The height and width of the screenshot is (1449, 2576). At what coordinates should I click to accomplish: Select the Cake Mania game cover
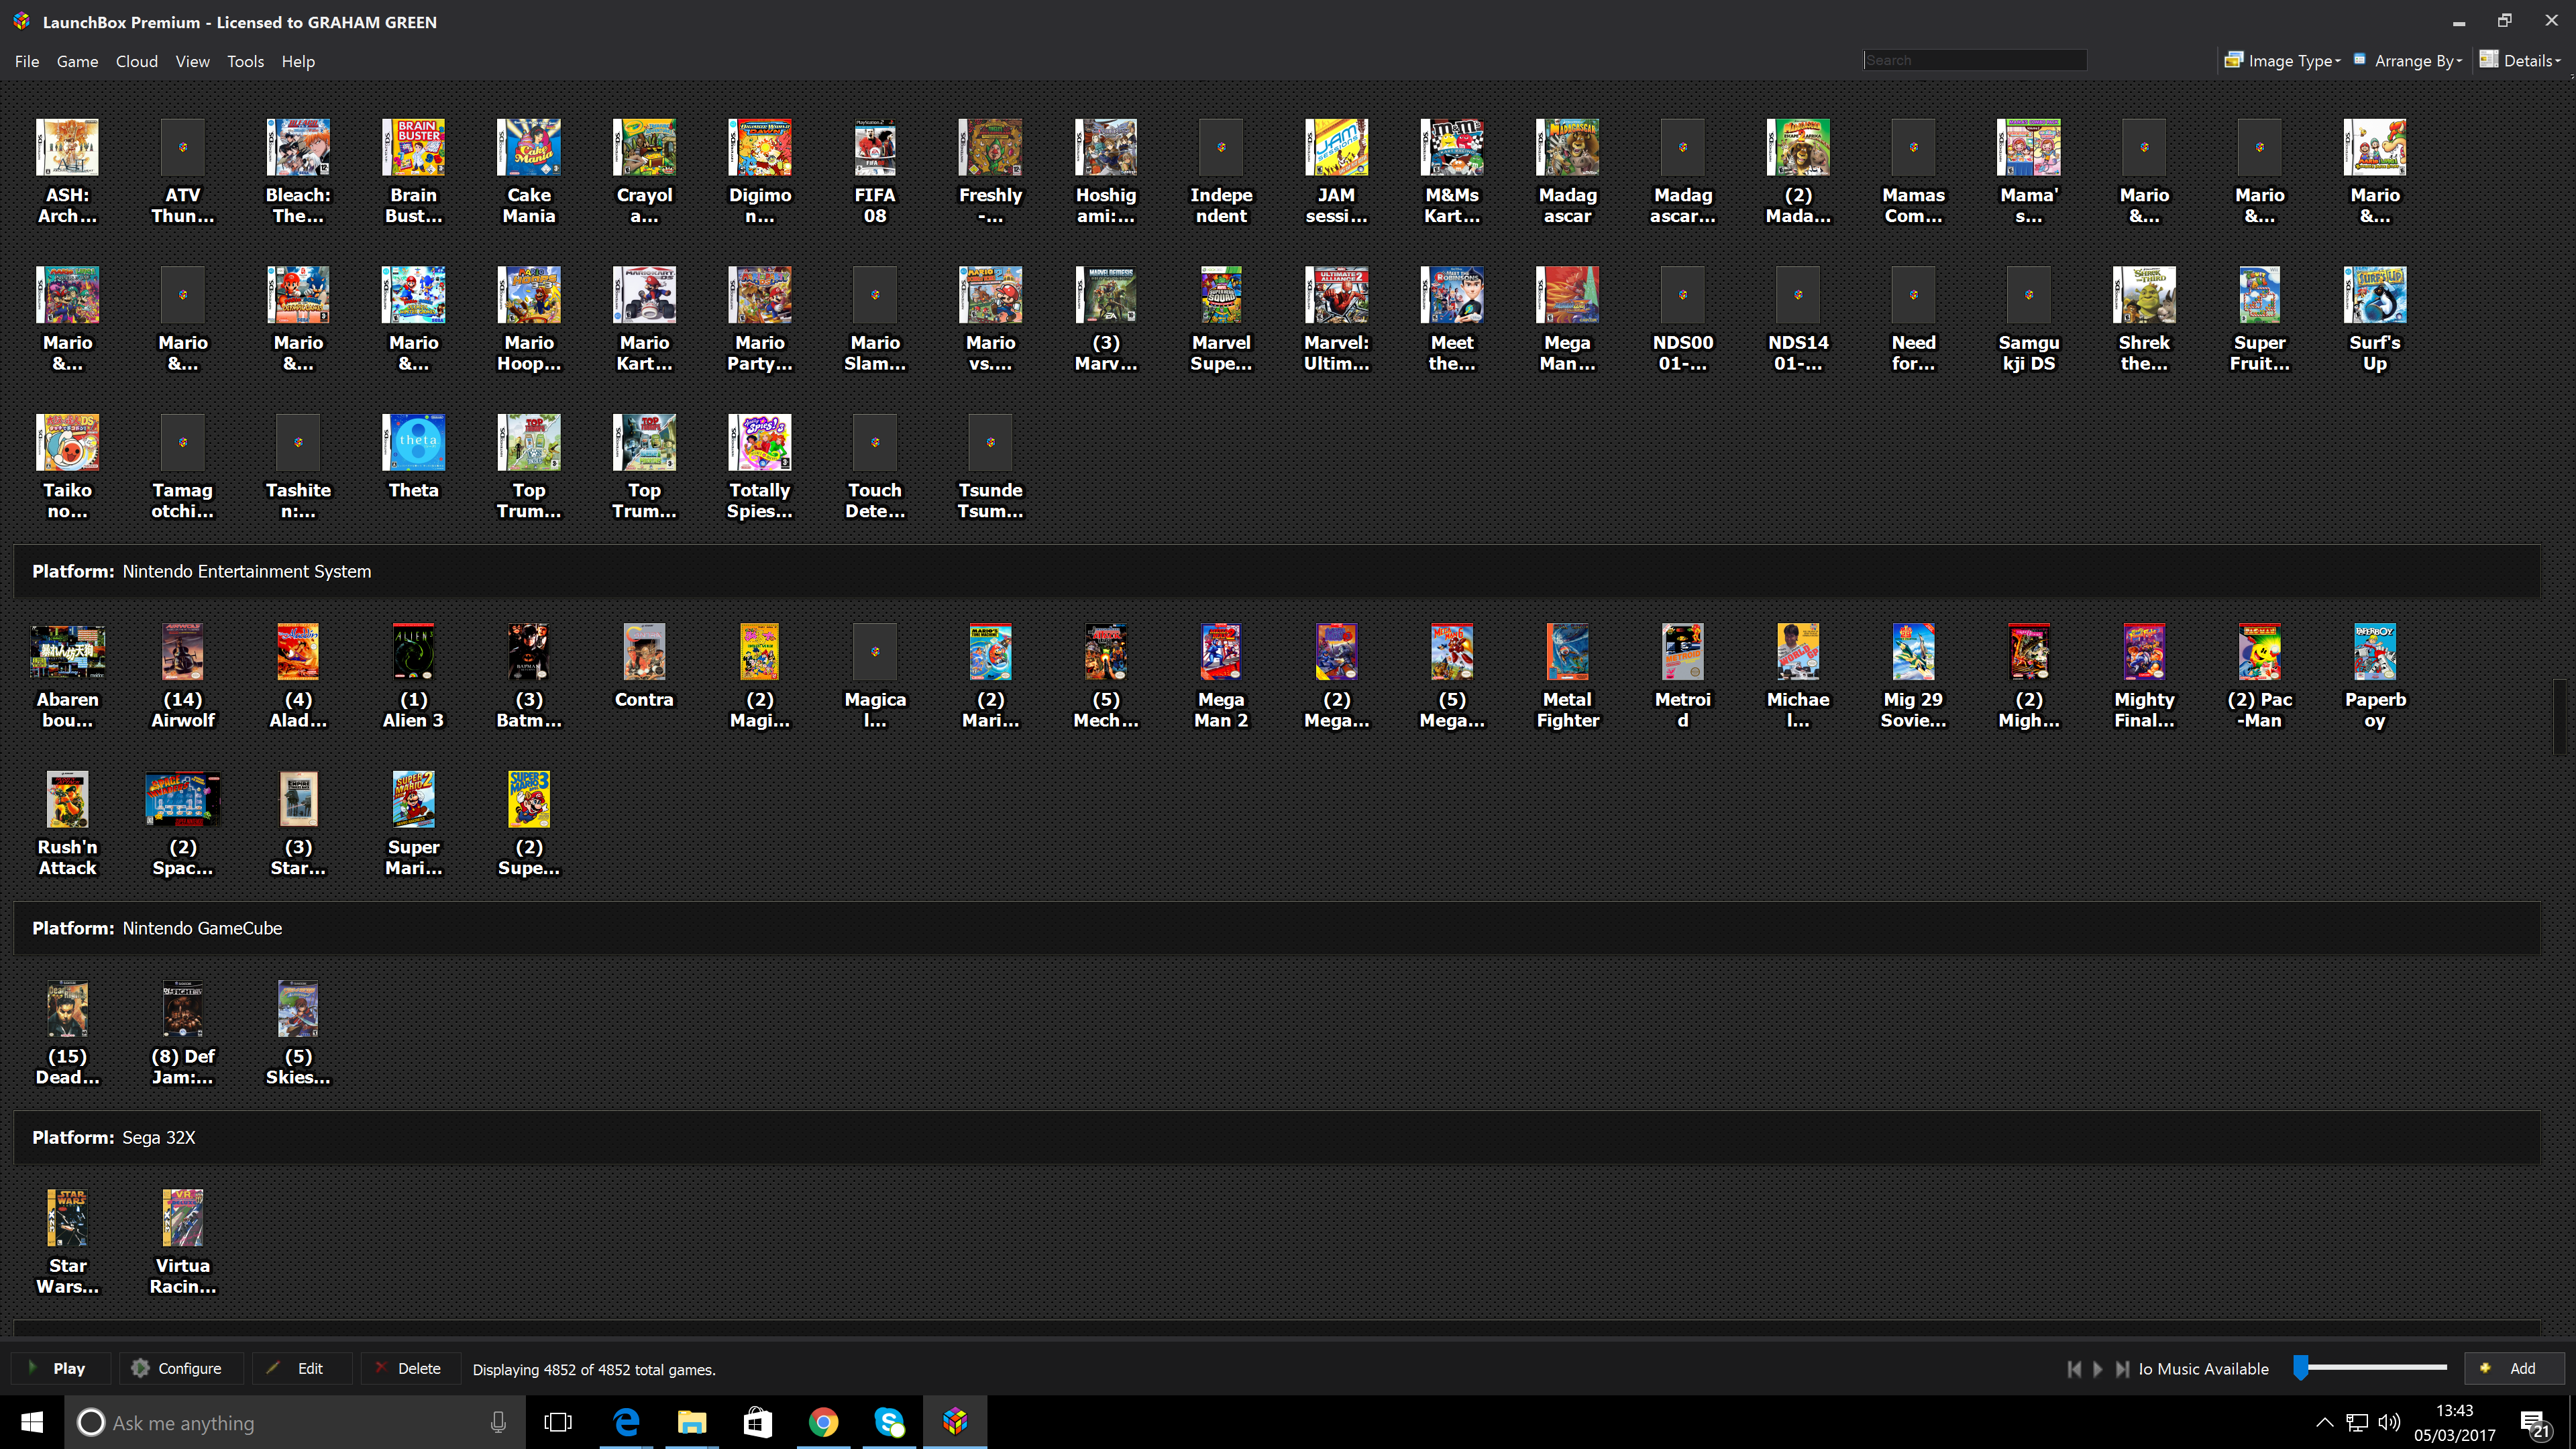click(529, 147)
